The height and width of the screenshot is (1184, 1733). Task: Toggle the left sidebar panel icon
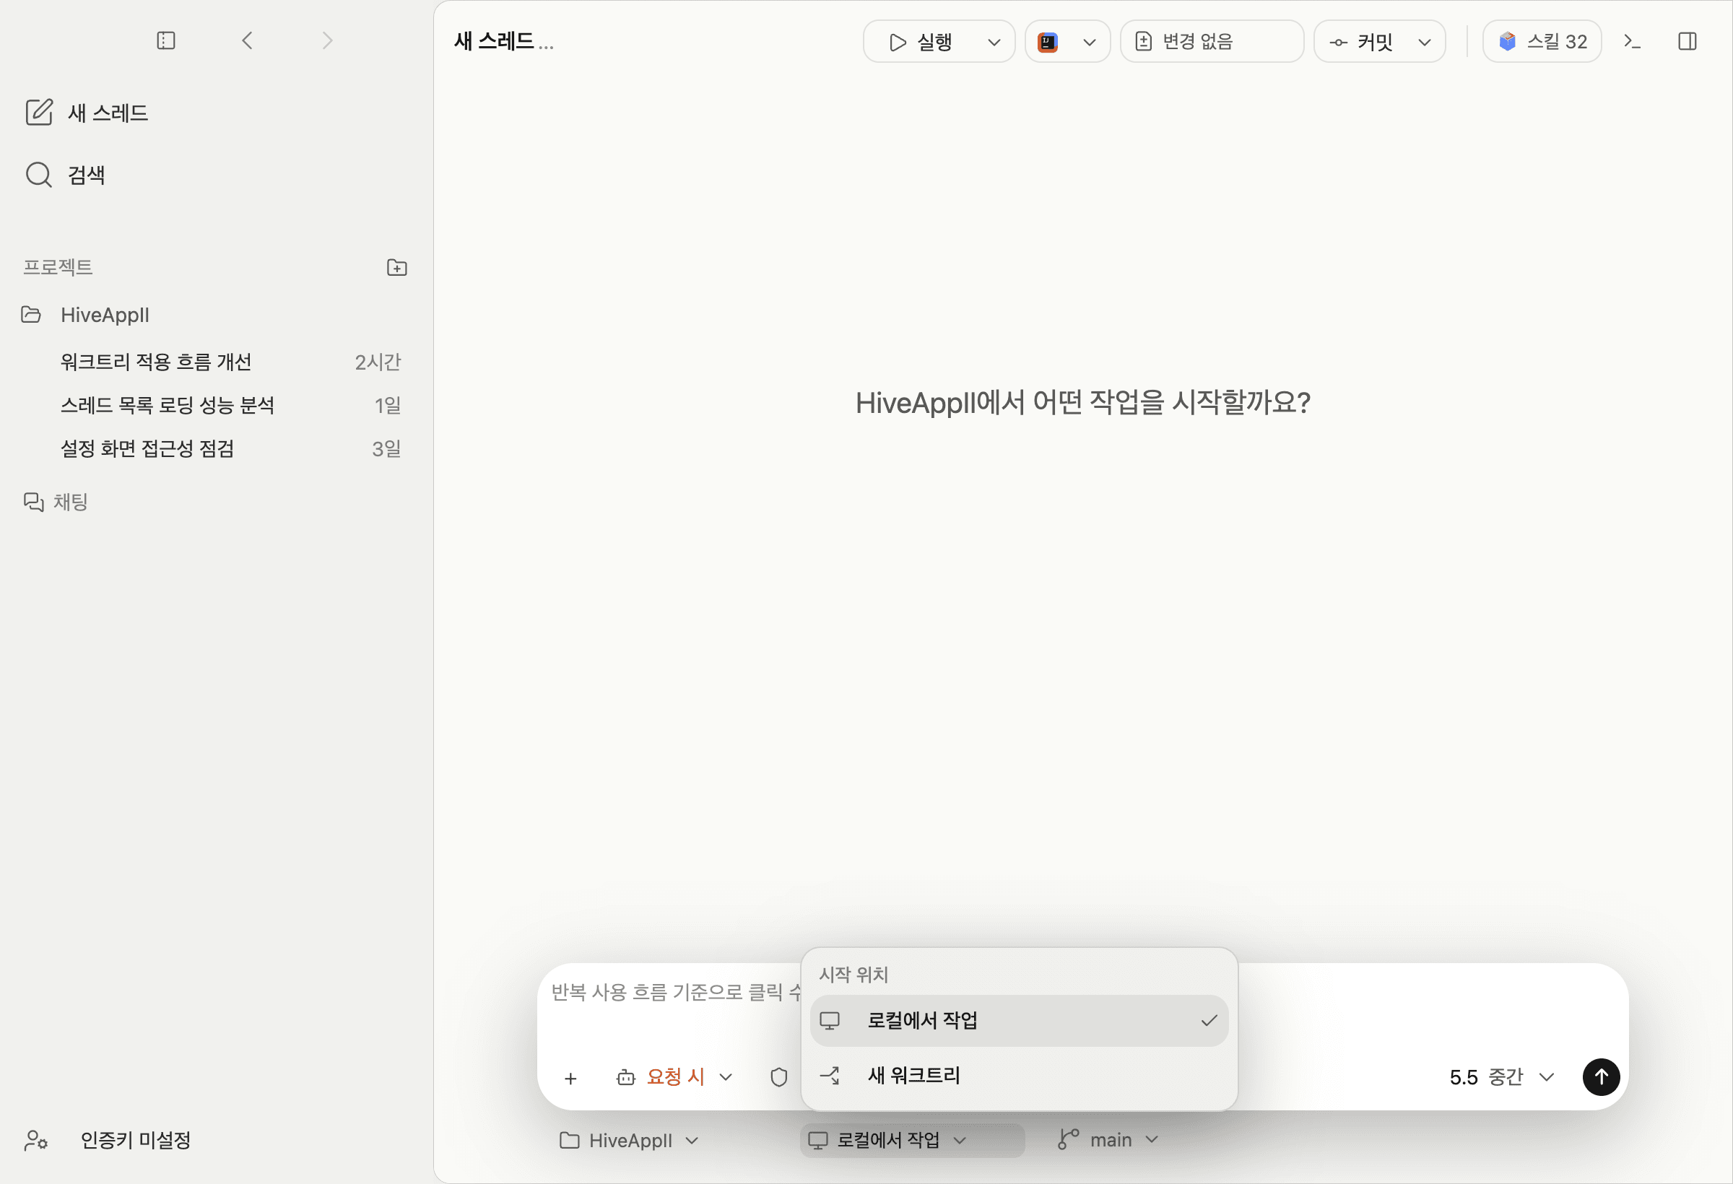(x=165, y=40)
